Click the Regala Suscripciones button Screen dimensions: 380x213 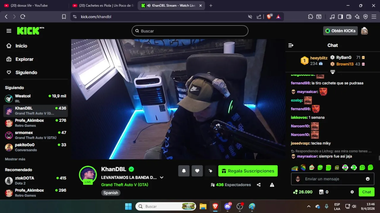click(x=248, y=171)
